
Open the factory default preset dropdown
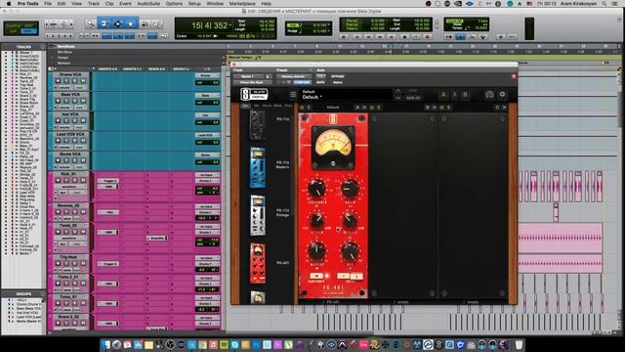[x=293, y=76]
